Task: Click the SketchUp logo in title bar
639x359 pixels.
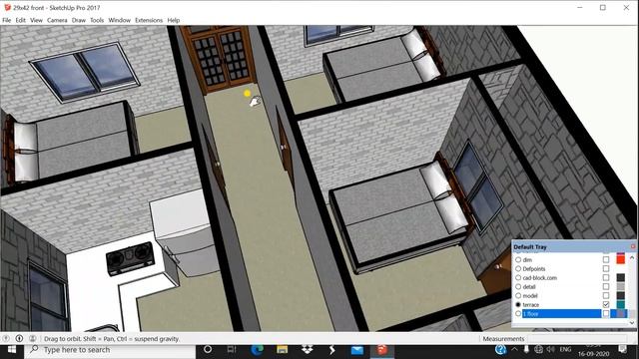Action: coord(7,7)
